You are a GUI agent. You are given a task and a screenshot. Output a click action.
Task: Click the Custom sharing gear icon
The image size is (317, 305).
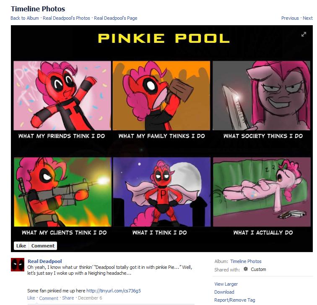click(x=246, y=269)
